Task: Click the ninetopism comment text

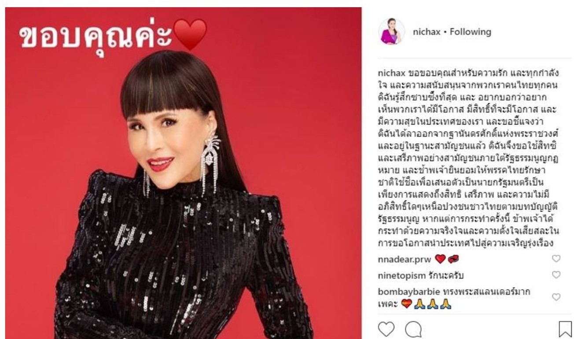Action: [446, 276]
